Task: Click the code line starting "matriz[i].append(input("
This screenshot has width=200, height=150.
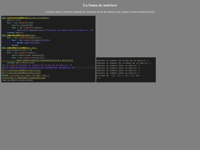Action: (x=55, y=30)
